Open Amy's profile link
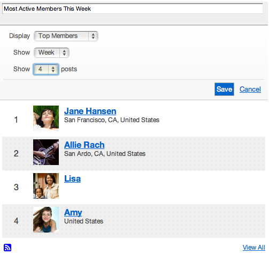Viewport: 269px width, 254px height. 73,213
